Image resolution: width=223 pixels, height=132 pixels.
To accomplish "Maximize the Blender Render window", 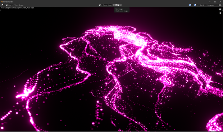I will [x=215, y=2].
